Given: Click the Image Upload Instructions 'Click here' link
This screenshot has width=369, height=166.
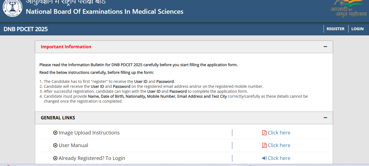Looking at the screenshot, I should (x=279, y=132).
